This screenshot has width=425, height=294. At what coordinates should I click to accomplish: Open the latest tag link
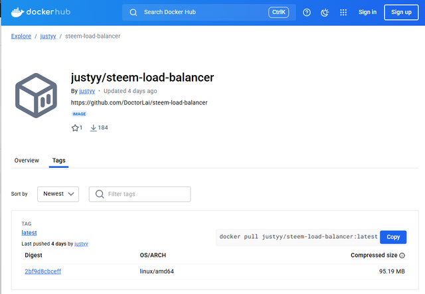(29, 233)
